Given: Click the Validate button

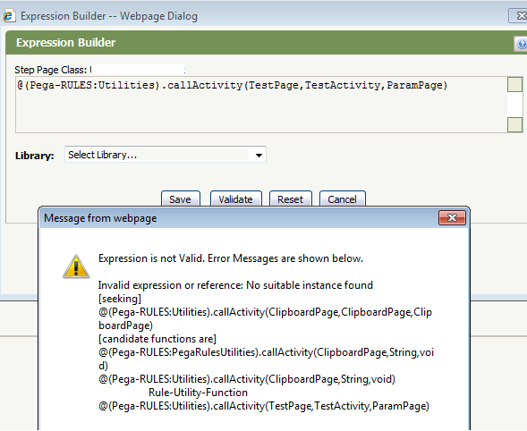Looking at the screenshot, I should [235, 199].
